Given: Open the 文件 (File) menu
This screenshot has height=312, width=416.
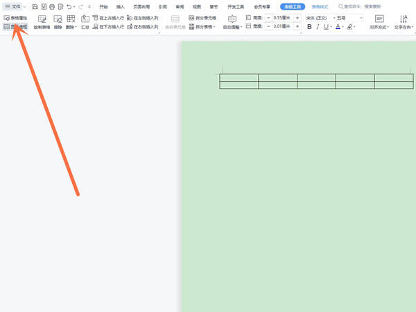Looking at the screenshot, I should pyautogui.click(x=14, y=7).
